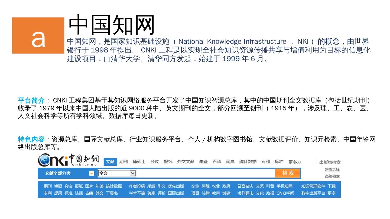Image resolution: width=390 pixels, height=219 pixels.
Task: Open the 企业 link
Action: [x=195, y=186]
